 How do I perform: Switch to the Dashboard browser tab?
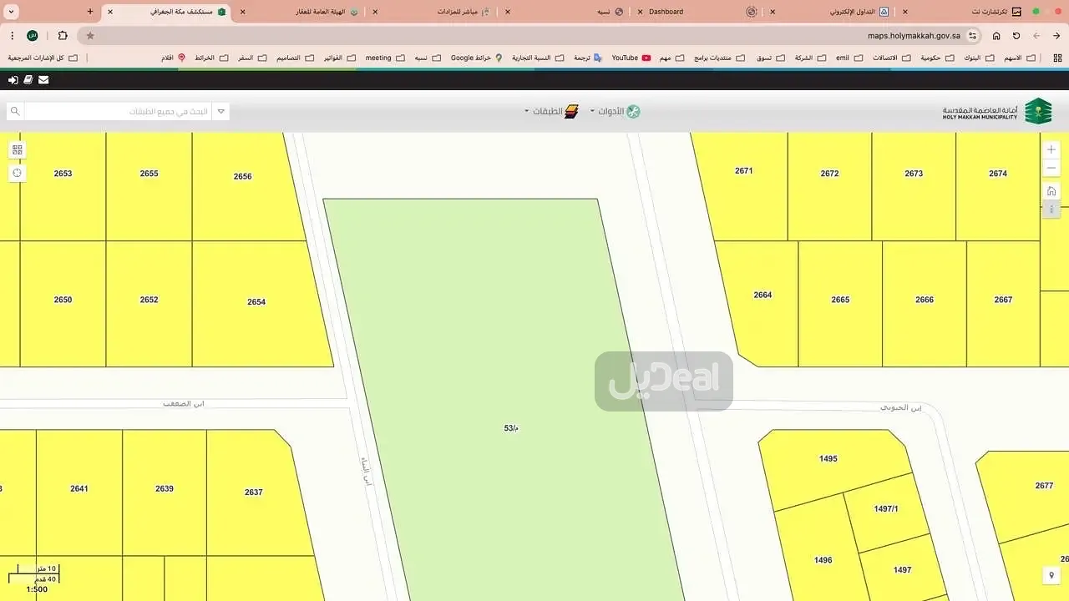point(665,12)
